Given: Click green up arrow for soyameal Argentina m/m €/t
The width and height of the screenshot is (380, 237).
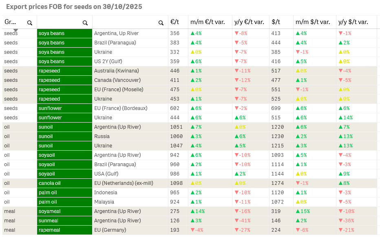Looking at the screenshot, I should click(193, 211).
